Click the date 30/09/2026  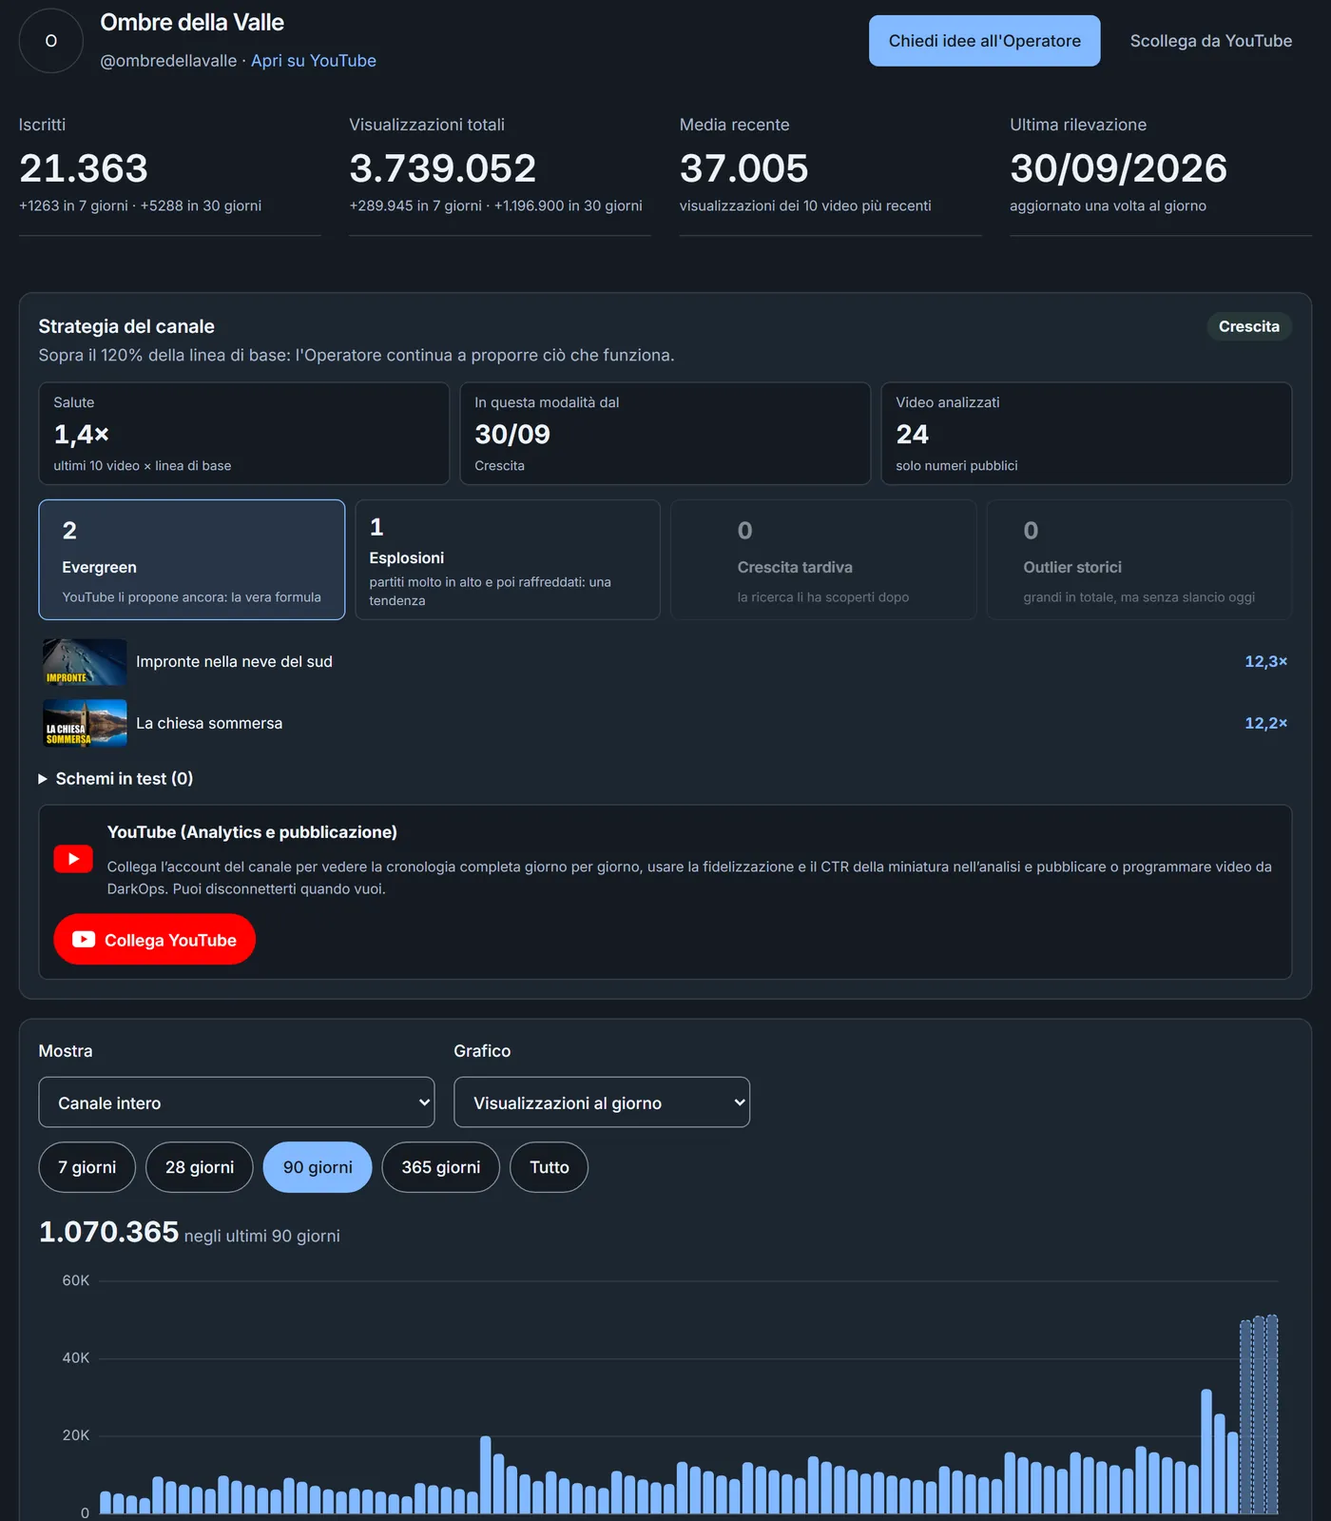point(1119,168)
